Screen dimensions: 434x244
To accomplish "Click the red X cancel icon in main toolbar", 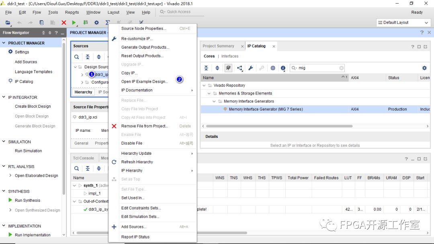I will [x=63, y=23].
